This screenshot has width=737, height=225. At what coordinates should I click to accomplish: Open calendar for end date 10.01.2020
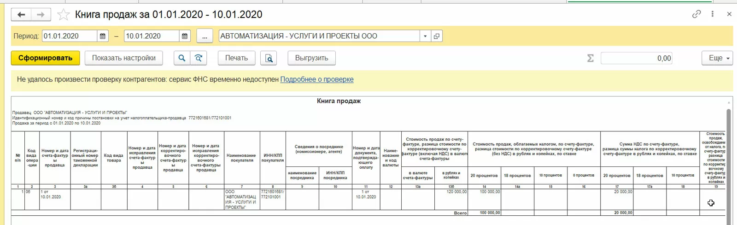point(185,36)
